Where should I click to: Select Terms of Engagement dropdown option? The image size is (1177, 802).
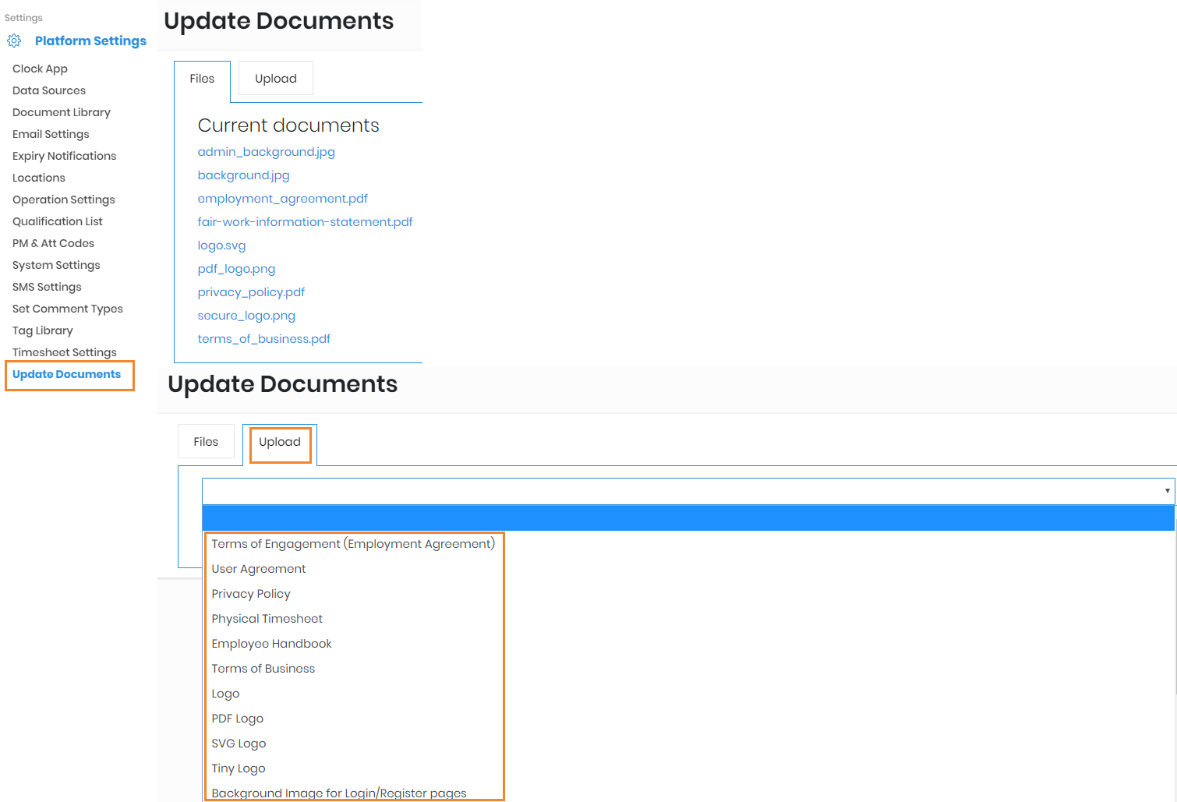[x=353, y=544]
